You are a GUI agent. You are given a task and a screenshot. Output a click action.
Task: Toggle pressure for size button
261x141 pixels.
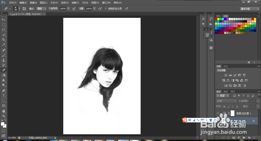pos(127,9)
